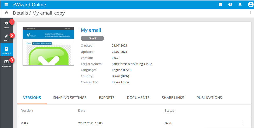Go to the Share Links tab
254x128 pixels.
tap(173, 98)
